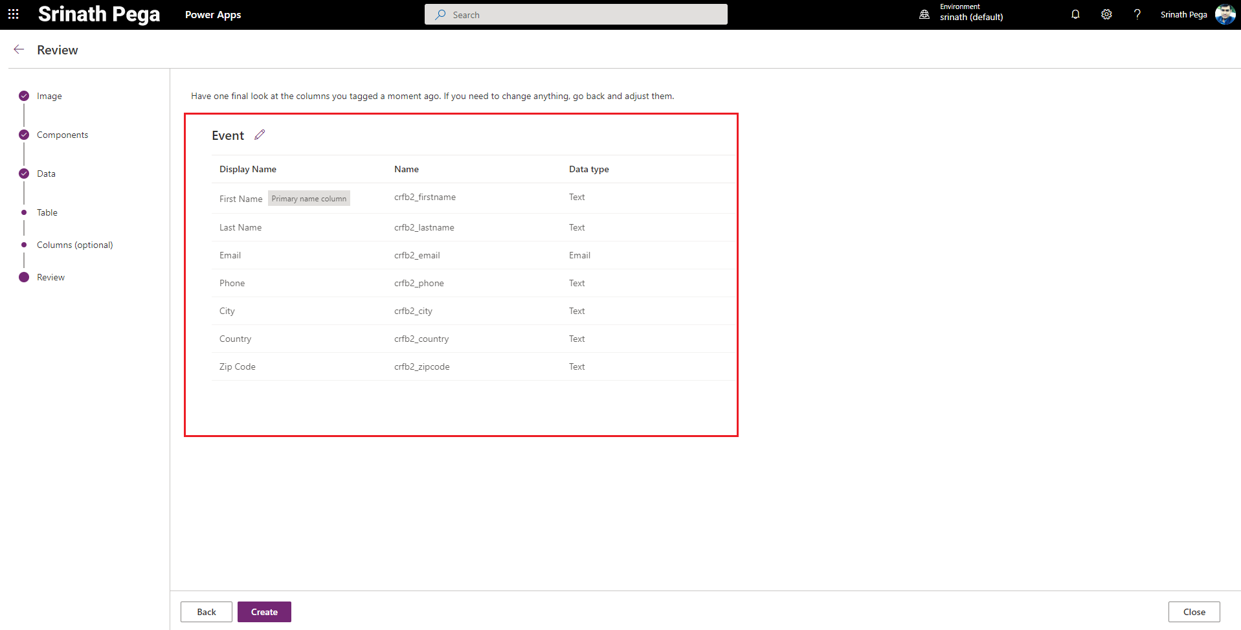Open the Srinath Pega profile picture
Image resolution: width=1241 pixels, height=630 pixels.
tap(1225, 14)
